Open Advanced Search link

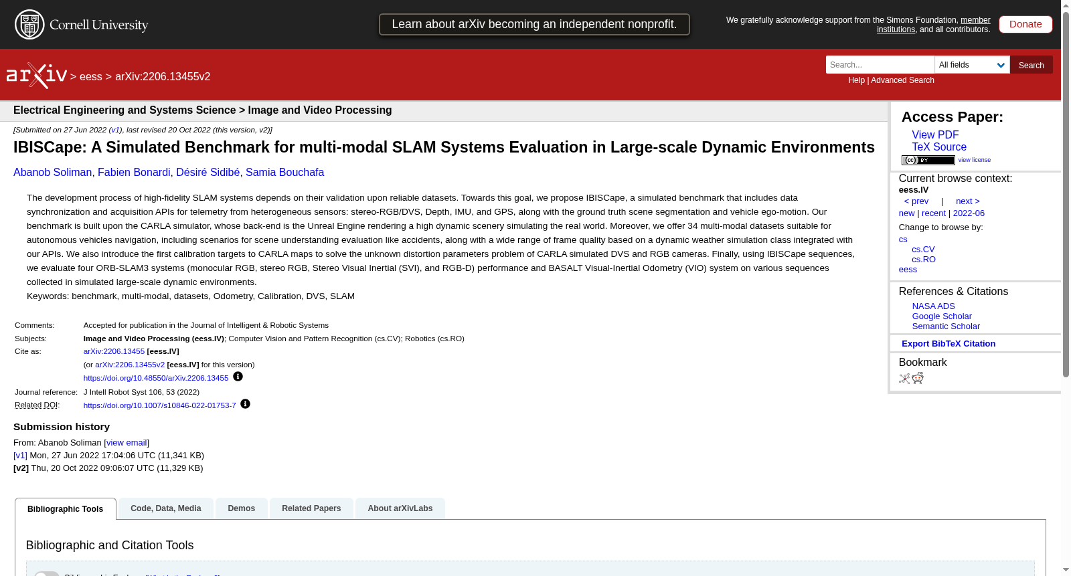pos(902,80)
